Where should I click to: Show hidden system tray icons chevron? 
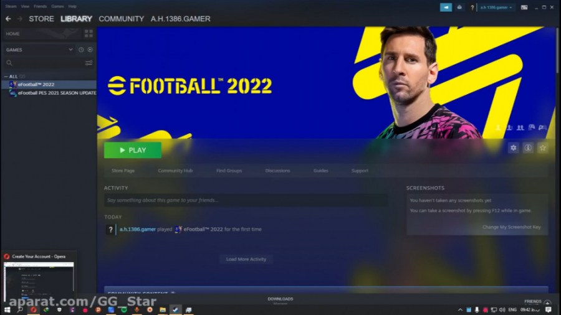pyautogui.click(x=460, y=309)
